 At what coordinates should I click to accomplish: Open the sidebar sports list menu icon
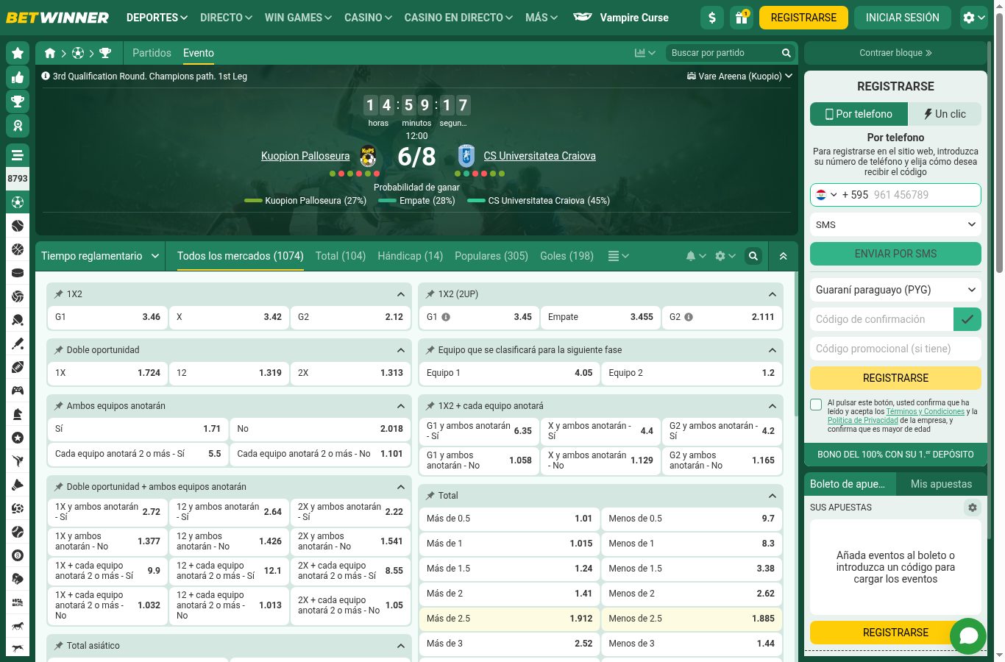pos(18,155)
